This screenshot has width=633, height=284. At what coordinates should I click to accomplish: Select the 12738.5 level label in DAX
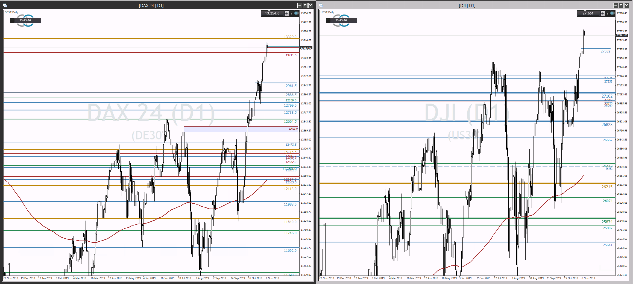click(x=290, y=113)
